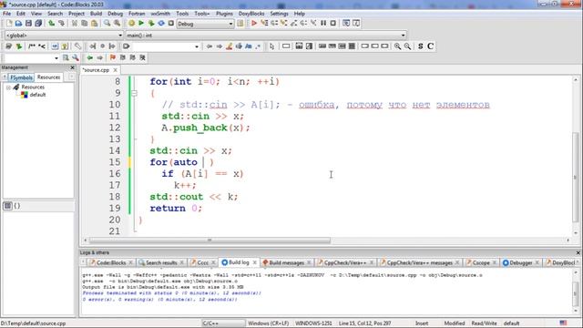Switch to the FSymbols management tab
583x328 pixels.
point(21,77)
